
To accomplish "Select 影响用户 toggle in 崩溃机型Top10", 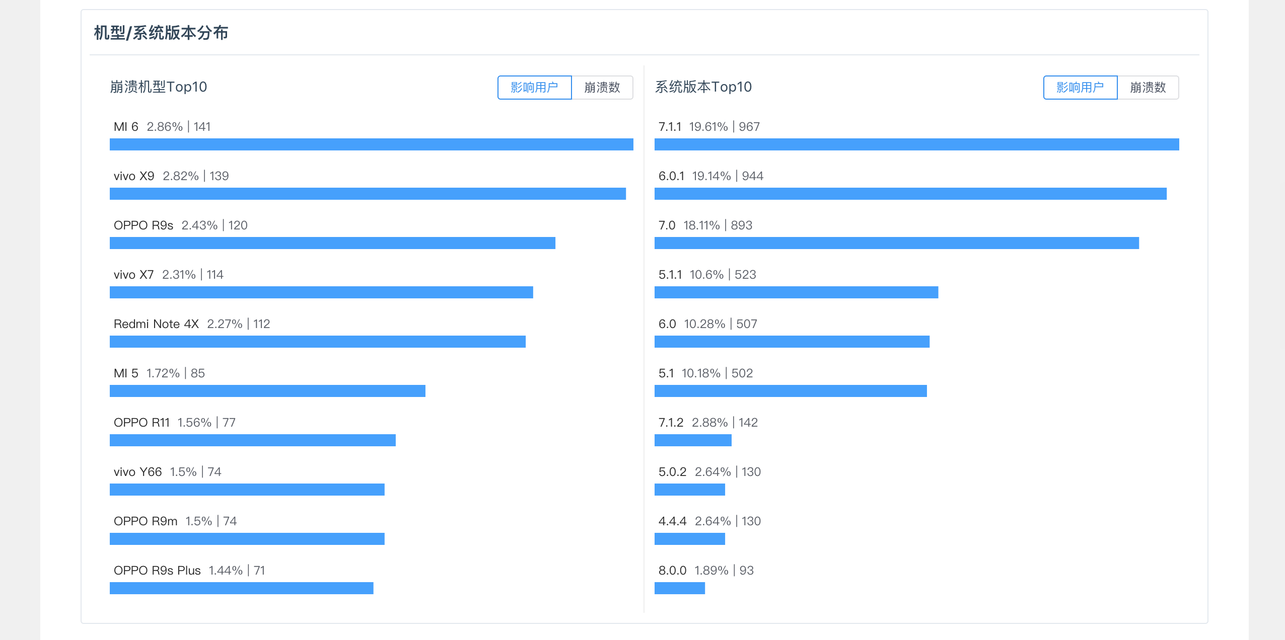I will 534,88.
